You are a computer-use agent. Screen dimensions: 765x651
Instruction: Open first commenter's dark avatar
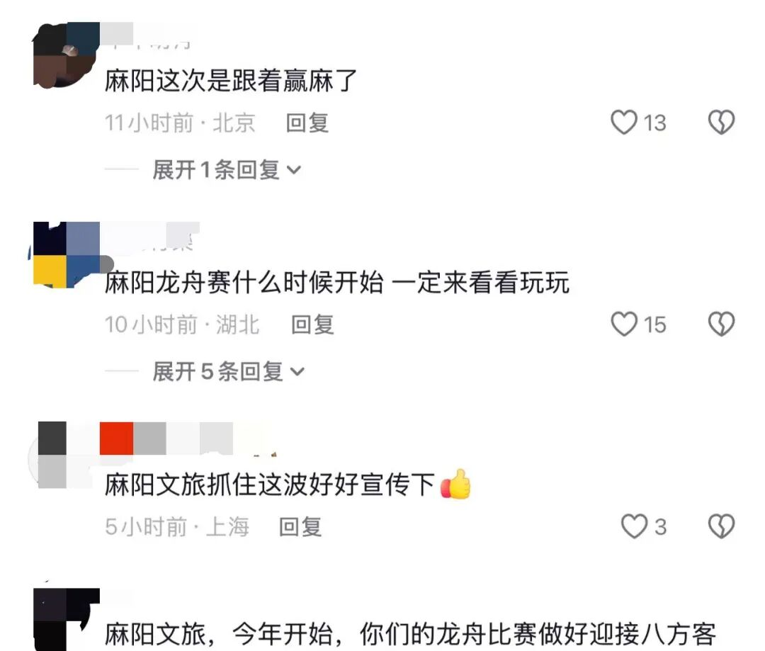[x=66, y=55]
